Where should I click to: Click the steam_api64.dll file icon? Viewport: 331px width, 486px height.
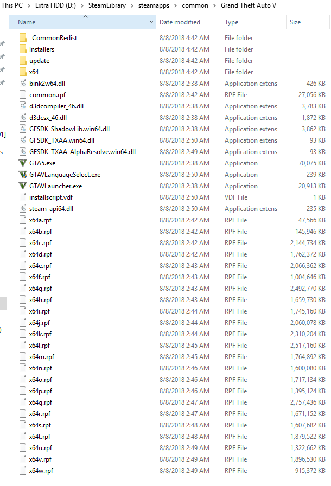23,209
